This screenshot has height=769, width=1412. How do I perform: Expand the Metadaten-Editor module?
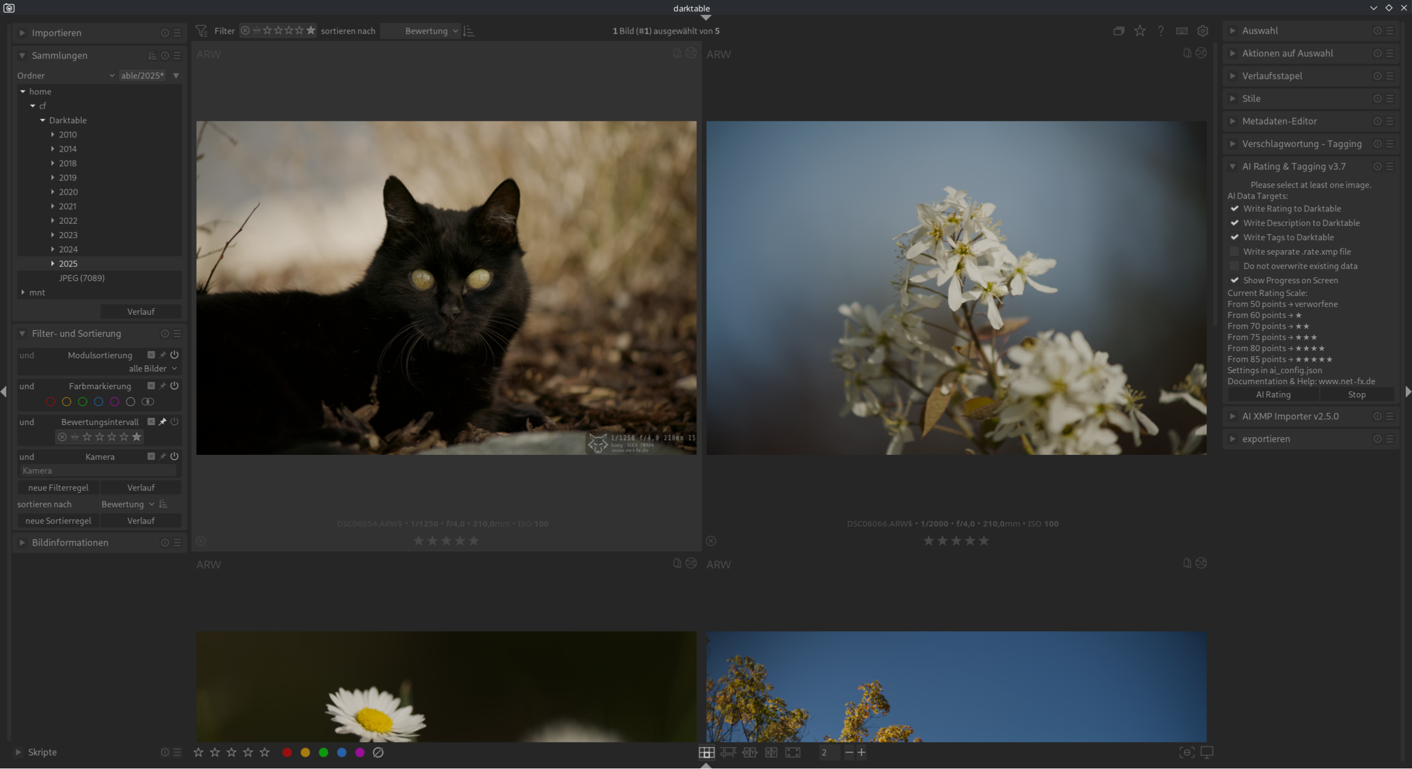pyautogui.click(x=1279, y=121)
